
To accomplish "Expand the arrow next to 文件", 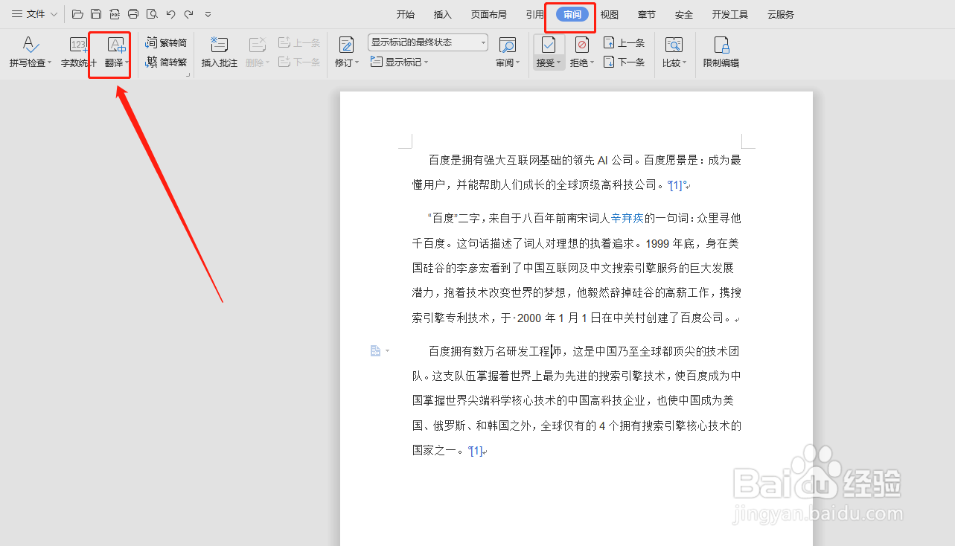I will [x=54, y=14].
